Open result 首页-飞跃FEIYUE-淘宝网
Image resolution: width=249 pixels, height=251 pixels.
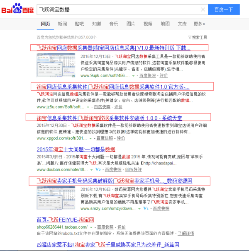65,220
